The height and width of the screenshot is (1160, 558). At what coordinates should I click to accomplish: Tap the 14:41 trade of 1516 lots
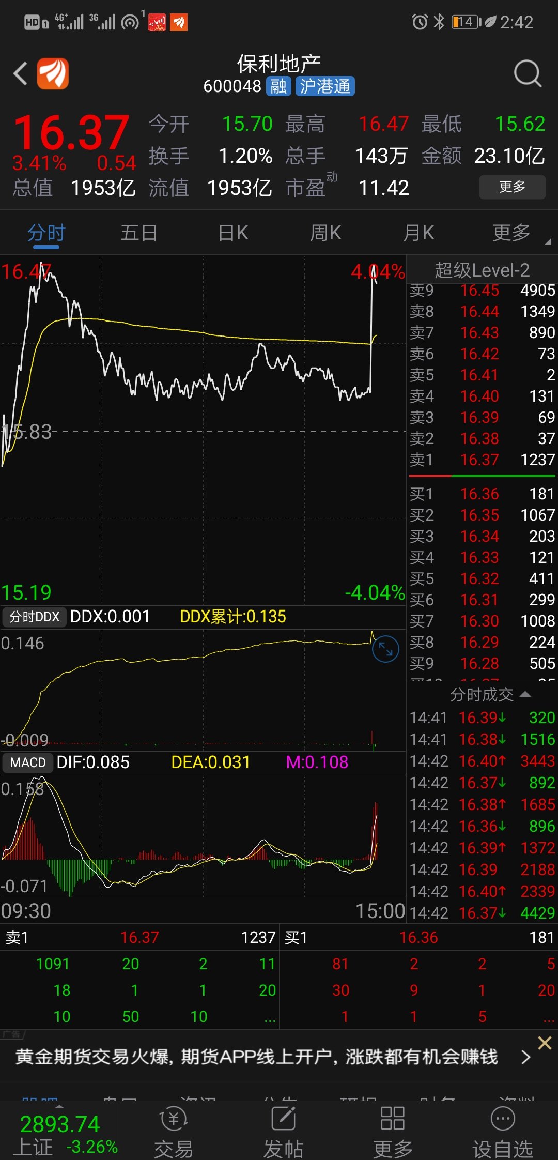pyautogui.click(x=482, y=740)
